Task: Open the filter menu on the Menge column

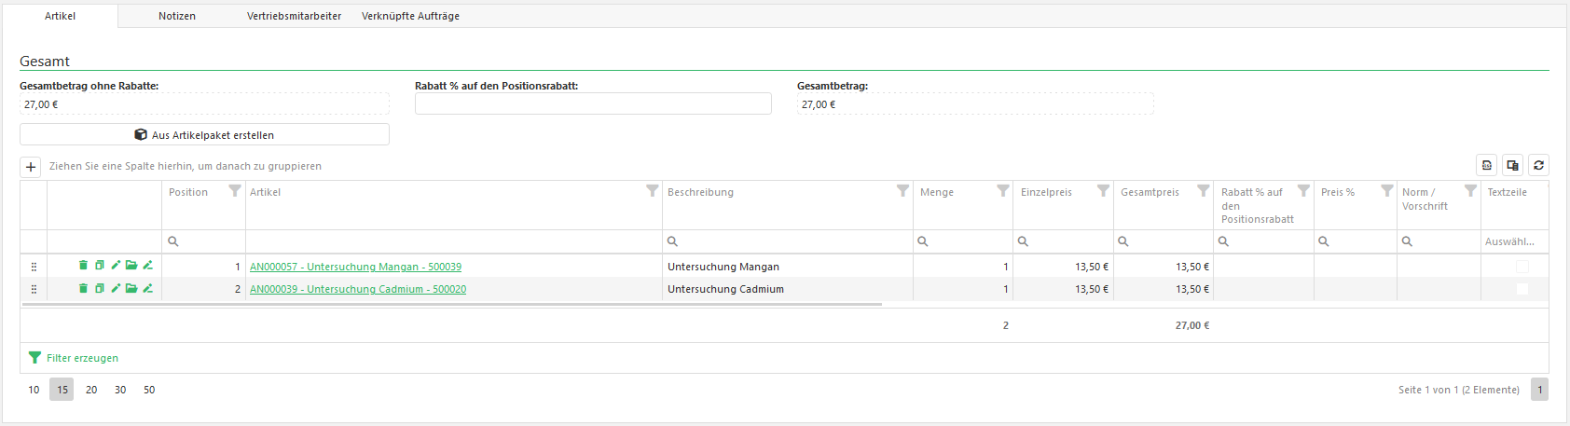Action: coord(1002,191)
